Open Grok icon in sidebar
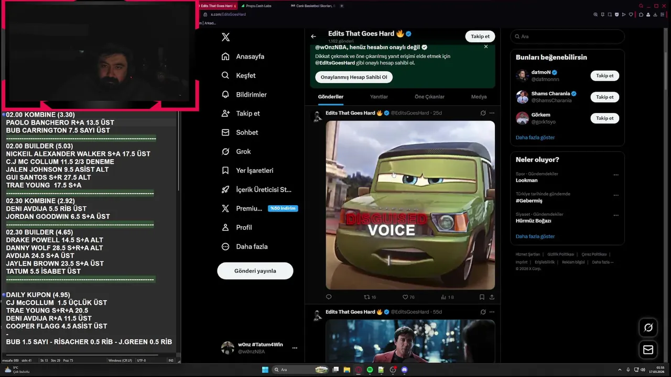Viewport: 671px width, 377px height. click(x=225, y=151)
